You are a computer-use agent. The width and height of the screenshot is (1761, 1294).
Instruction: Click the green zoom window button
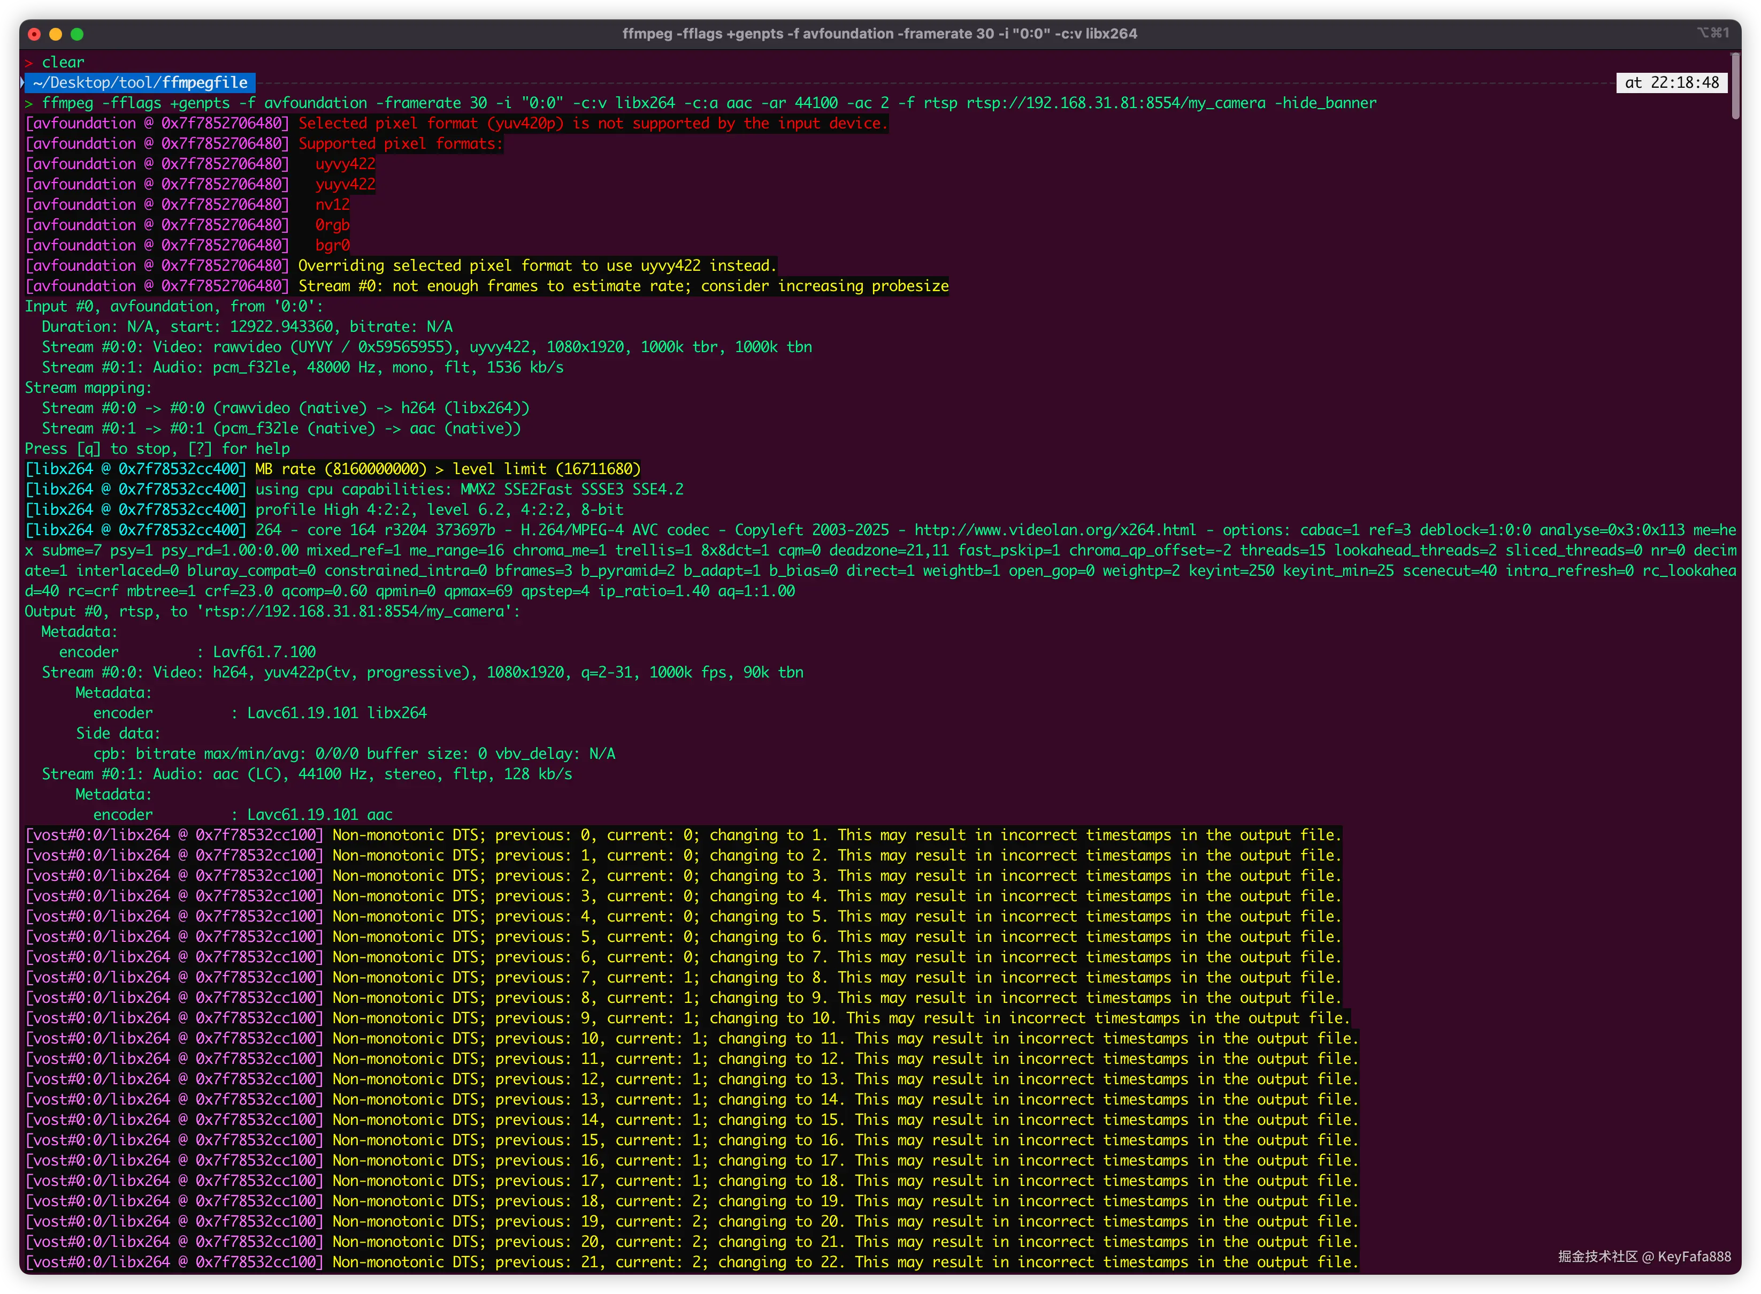76,34
